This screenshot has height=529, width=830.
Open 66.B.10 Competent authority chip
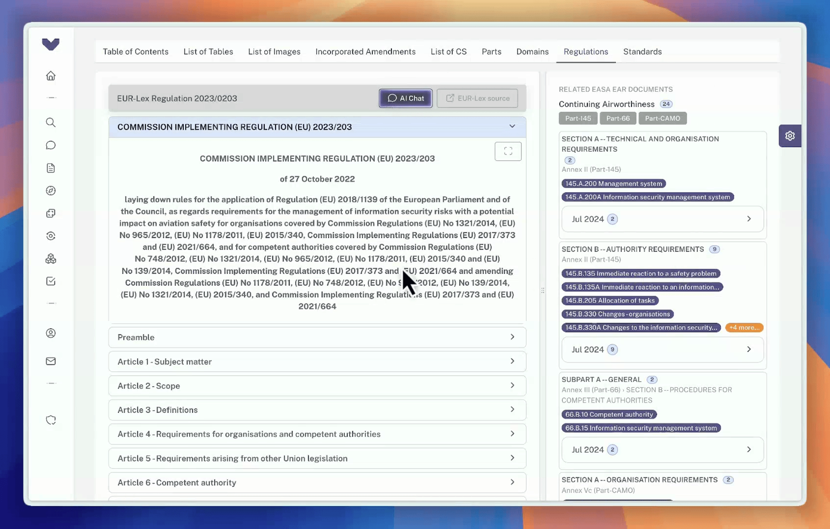[x=609, y=415]
